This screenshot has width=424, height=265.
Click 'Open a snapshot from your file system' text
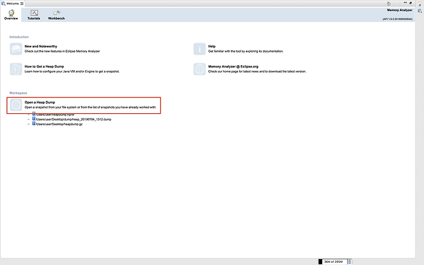90,107
